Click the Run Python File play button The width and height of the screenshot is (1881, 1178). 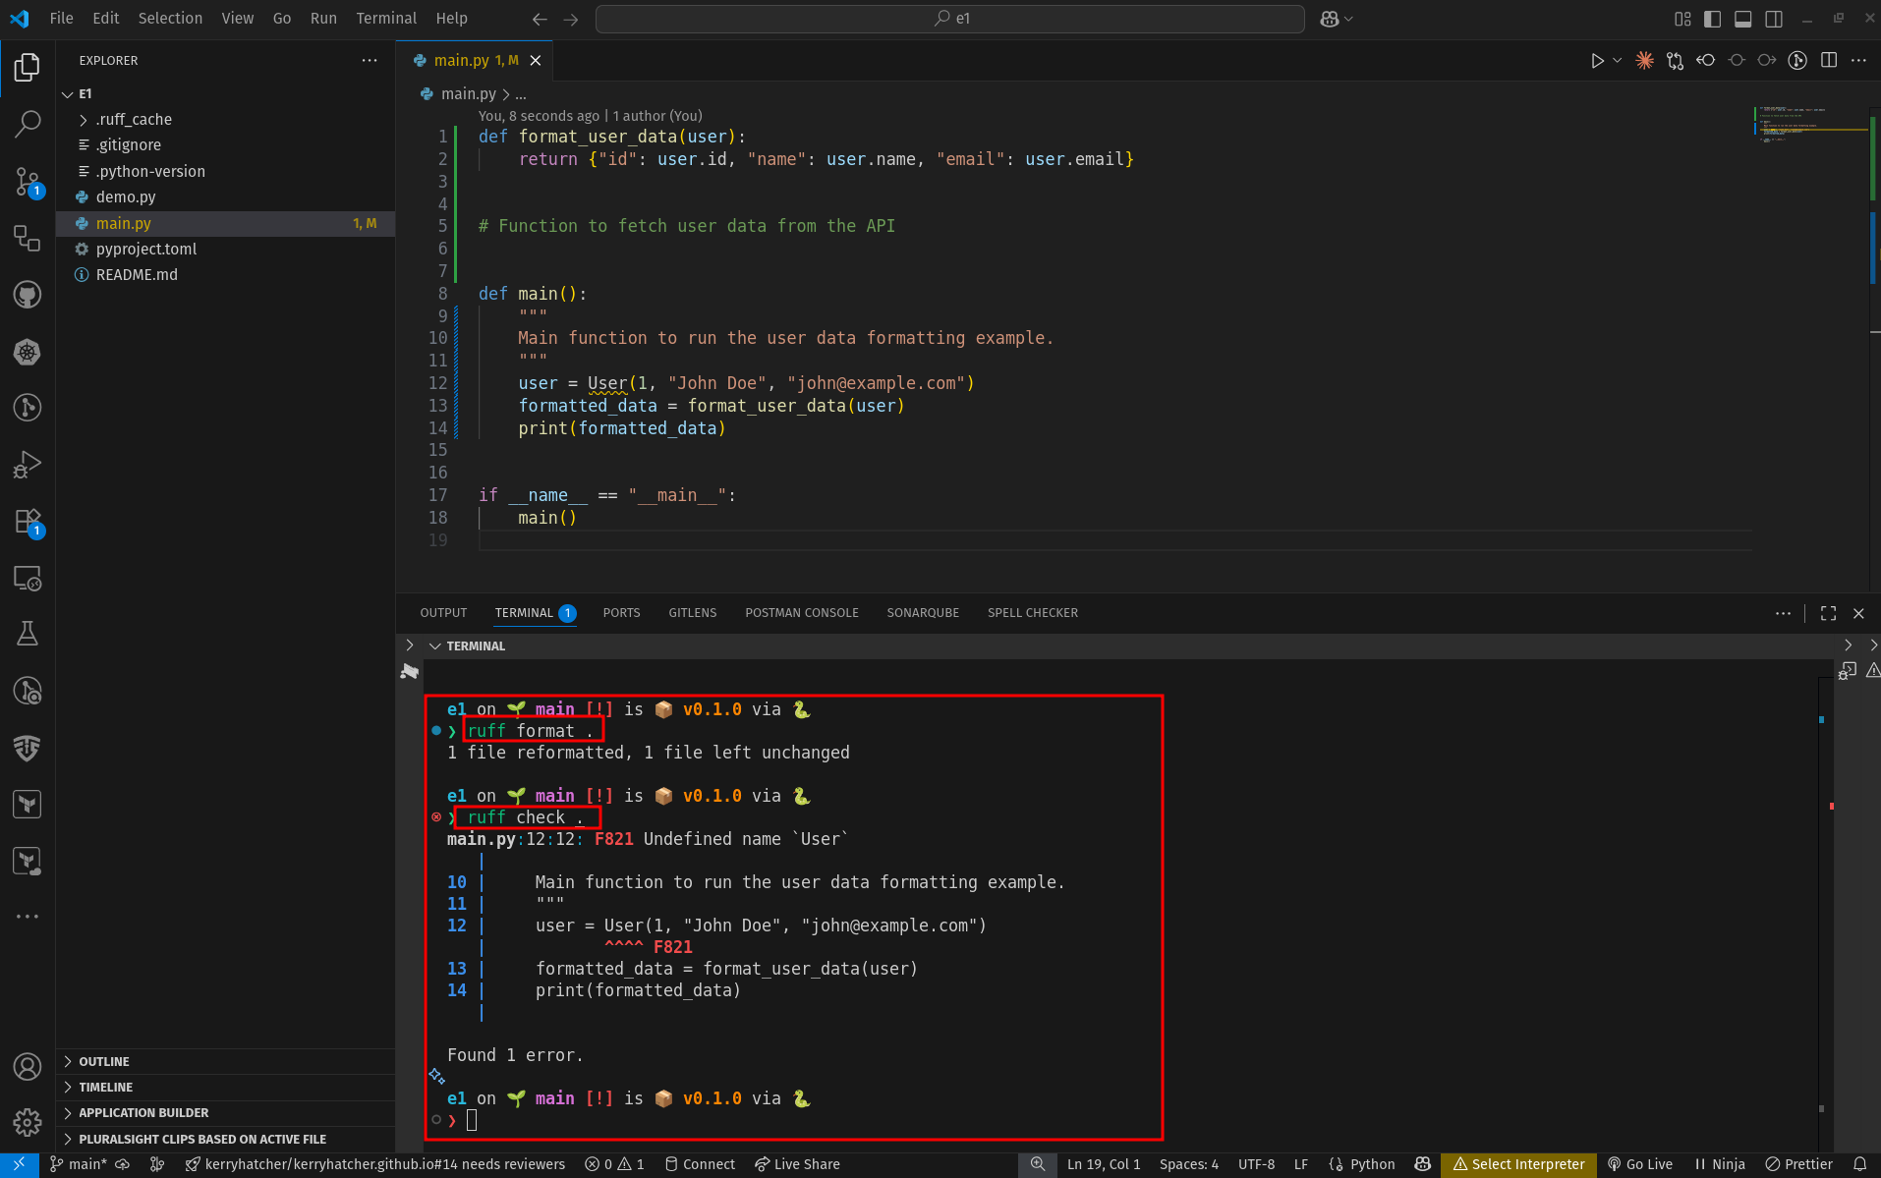(x=1597, y=61)
